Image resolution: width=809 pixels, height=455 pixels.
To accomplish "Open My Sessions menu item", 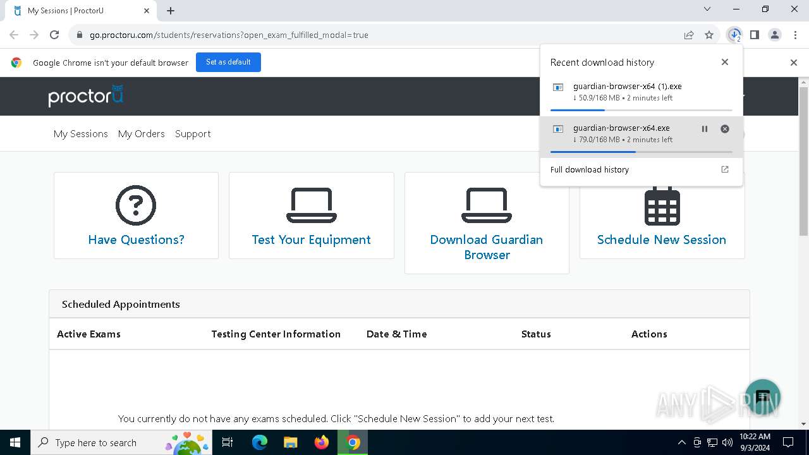I will point(81,134).
